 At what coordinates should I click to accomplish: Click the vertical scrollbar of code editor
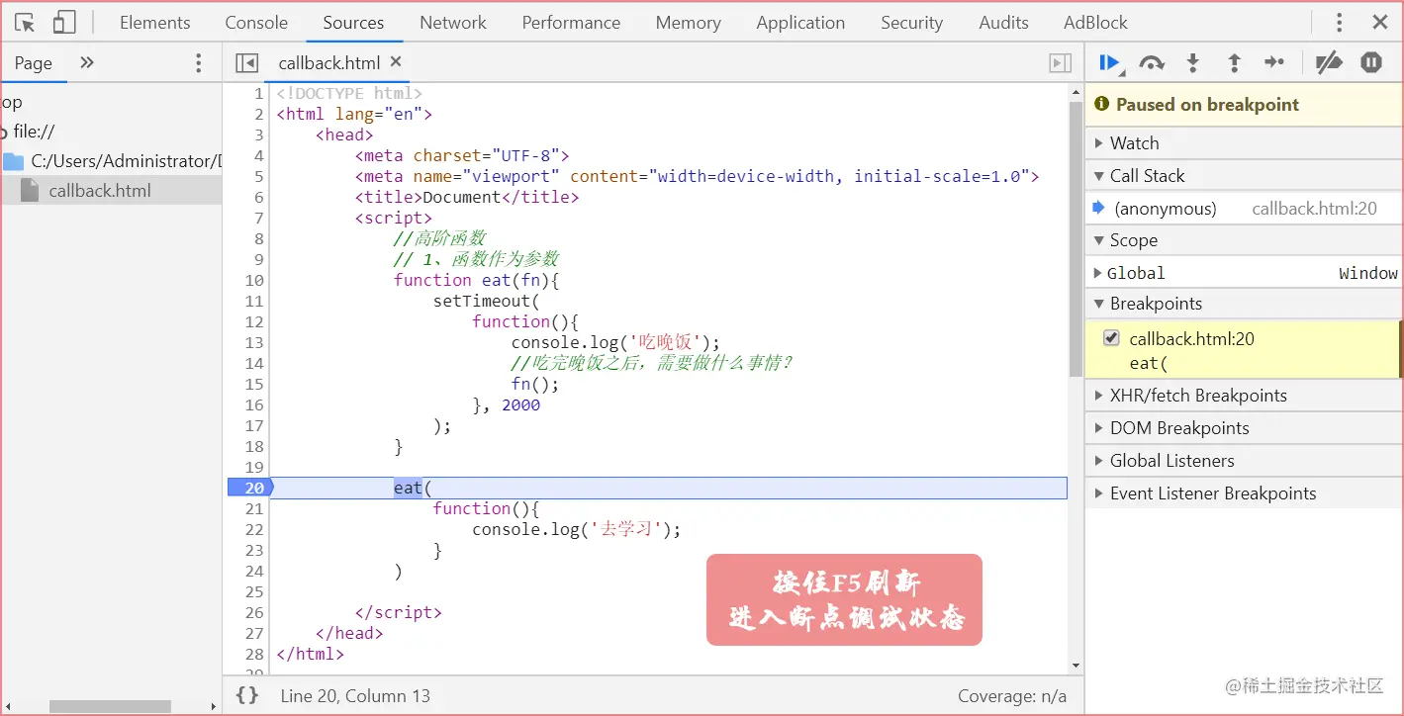tap(1076, 237)
